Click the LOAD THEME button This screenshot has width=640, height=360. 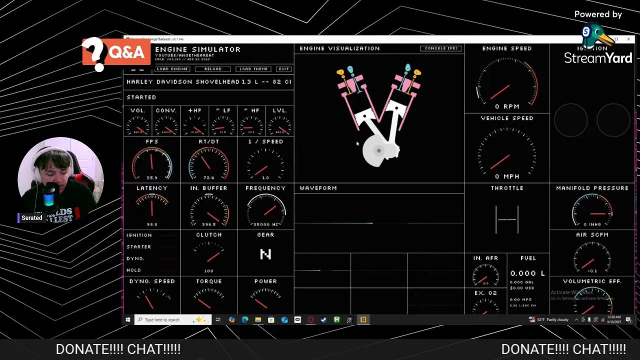click(x=253, y=69)
